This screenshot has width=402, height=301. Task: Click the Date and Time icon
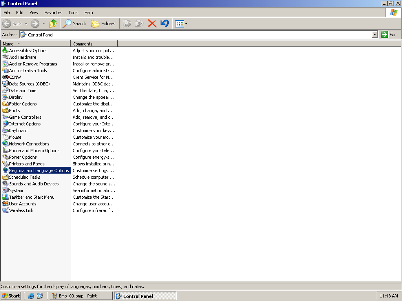click(5, 91)
